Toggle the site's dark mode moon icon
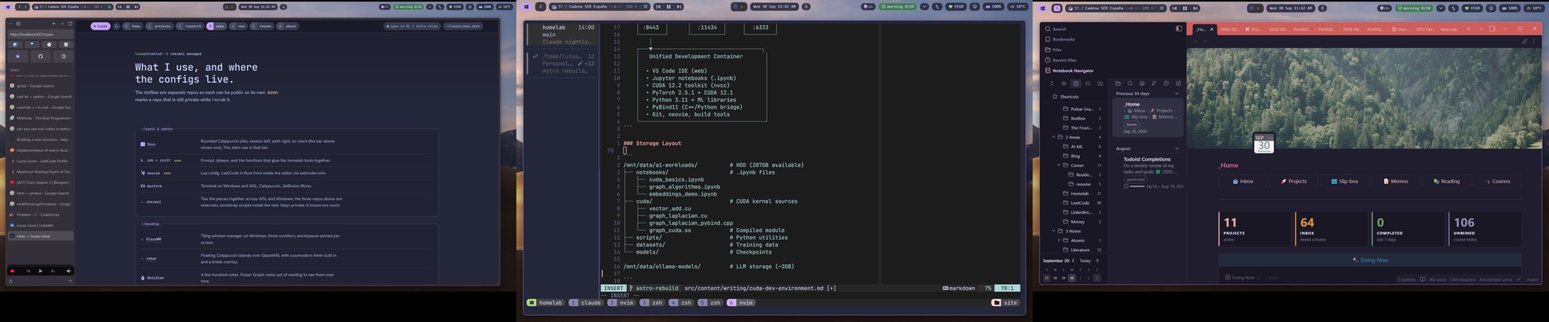The height and width of the screenshot is (322, 1549). [117, 26]
